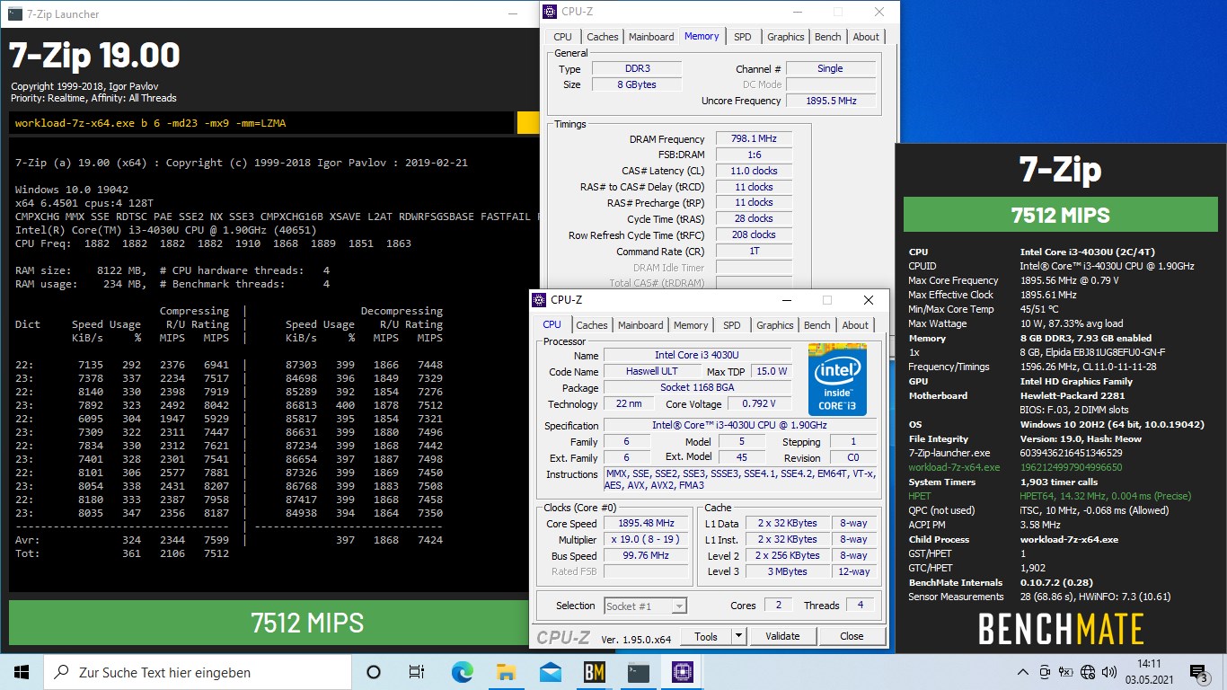The height and width of the screenshot is (690, 1227).
Task: Click the Name field 'Intel Core i3 4030U'
Action: tap(697, 355)
